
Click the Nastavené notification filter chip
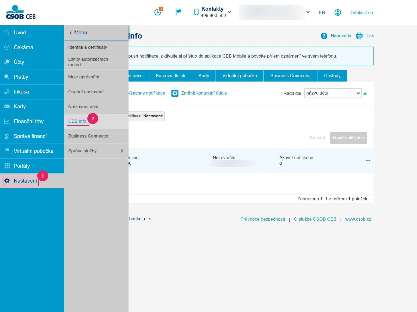click(x=146, y=116)
